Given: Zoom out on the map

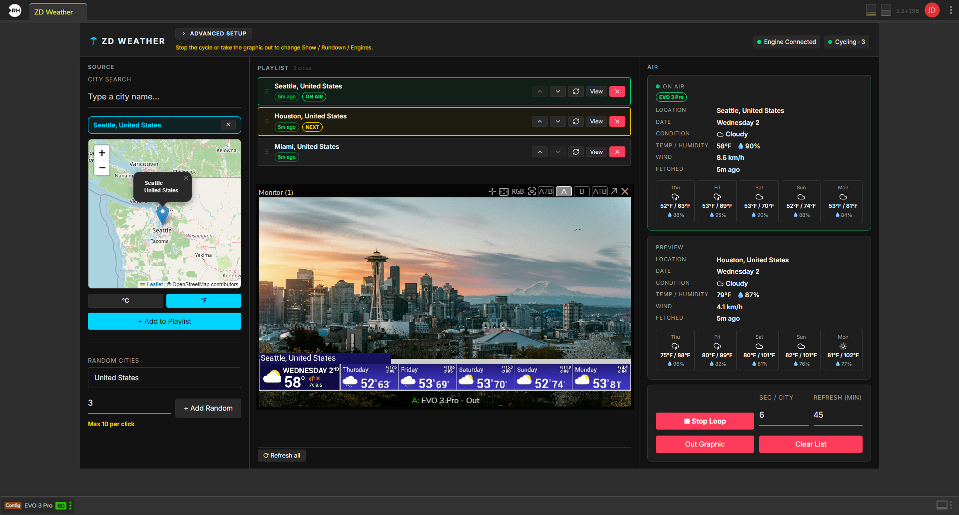Looking at the screenshot, I should (x=102, y=168).
